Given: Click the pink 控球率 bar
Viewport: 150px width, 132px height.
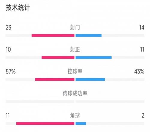Looking at the screenshot, I should [x=55, y=79].
